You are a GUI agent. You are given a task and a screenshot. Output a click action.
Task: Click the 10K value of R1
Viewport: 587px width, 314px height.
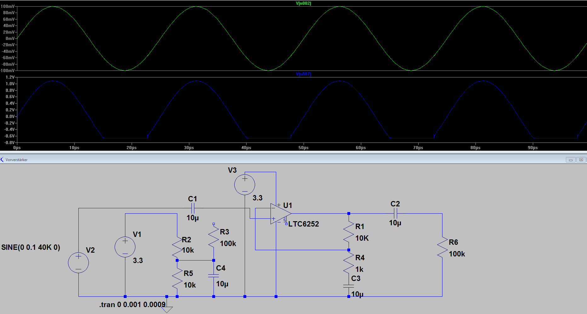point(362,238)
